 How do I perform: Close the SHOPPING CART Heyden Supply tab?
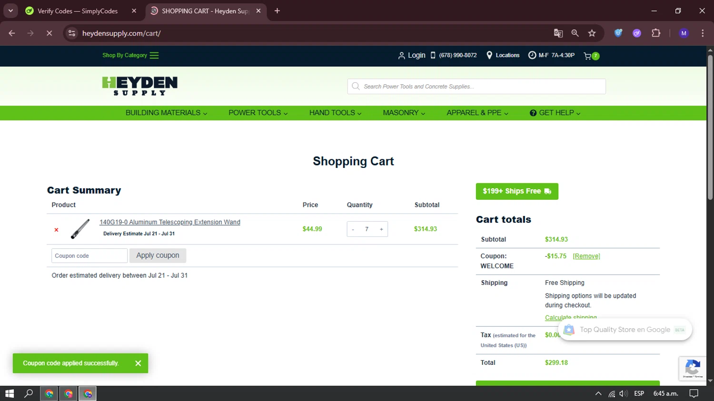[x=258, y=11]
